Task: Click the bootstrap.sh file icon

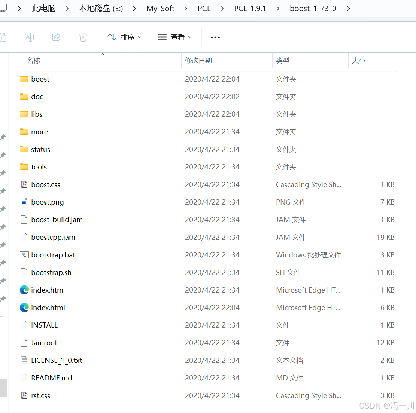Action: coord(24,272)
